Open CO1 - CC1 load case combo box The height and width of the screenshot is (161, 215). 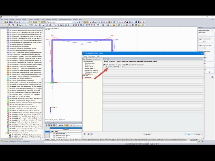click(x=61, y=22)
